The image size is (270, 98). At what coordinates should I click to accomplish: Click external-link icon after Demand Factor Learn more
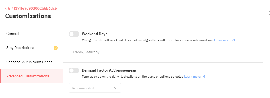[x=203, y=77]
